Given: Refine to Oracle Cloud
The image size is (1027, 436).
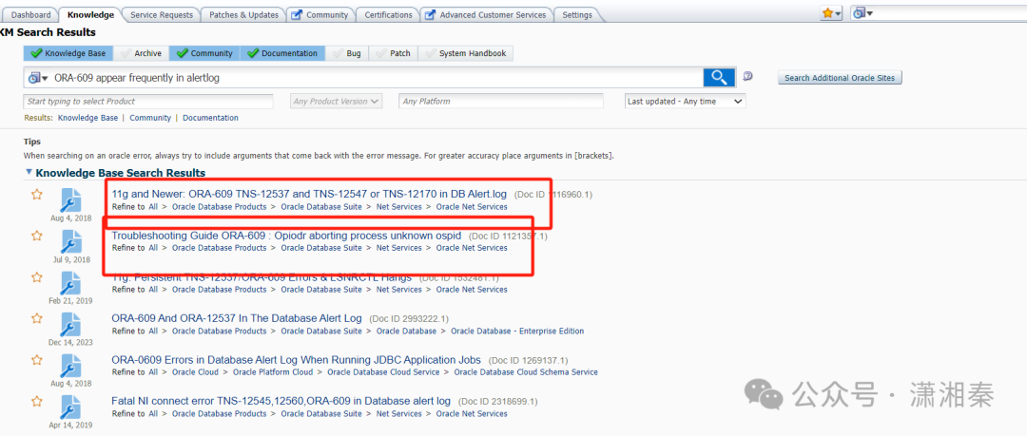Looking at the screenshot, I should point(195,372).
